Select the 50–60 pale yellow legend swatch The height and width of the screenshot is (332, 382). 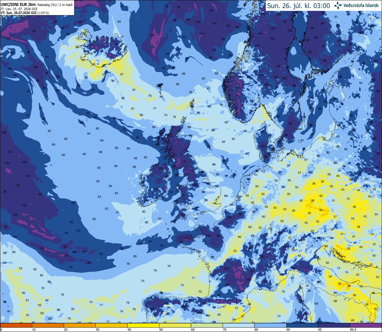(x=175, y=325)
